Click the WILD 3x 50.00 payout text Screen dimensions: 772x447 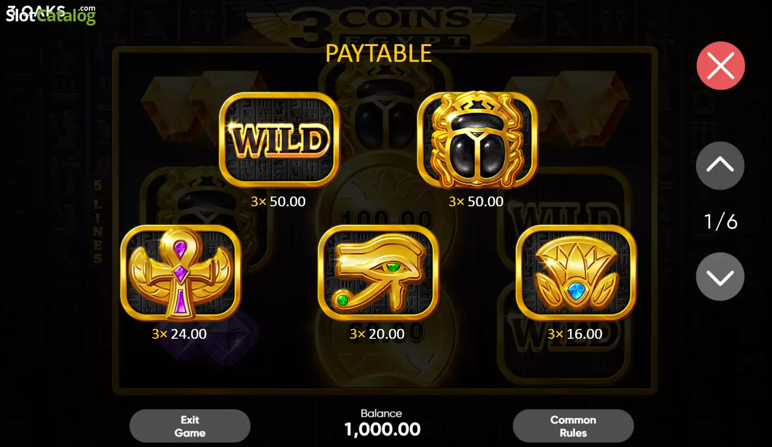coord(278,202)
